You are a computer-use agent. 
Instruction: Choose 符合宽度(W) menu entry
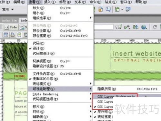tap(61, 36)
